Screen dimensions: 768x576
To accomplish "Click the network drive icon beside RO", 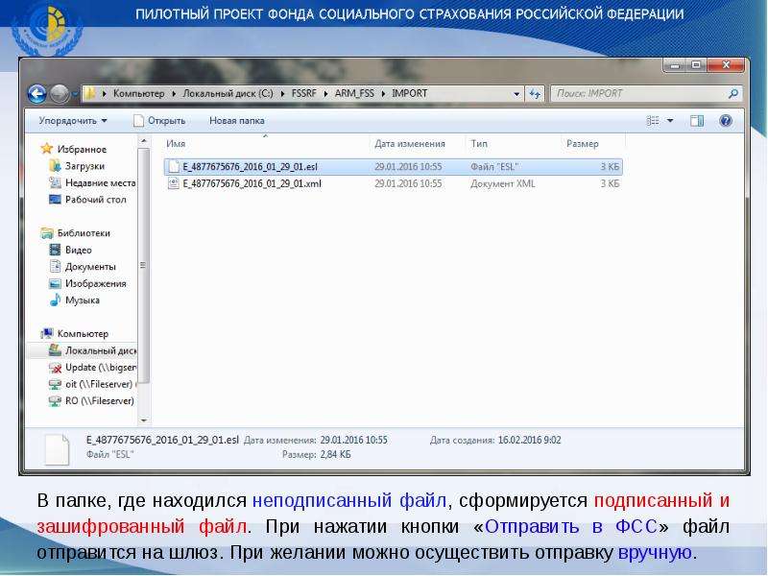I will point(55,400).
